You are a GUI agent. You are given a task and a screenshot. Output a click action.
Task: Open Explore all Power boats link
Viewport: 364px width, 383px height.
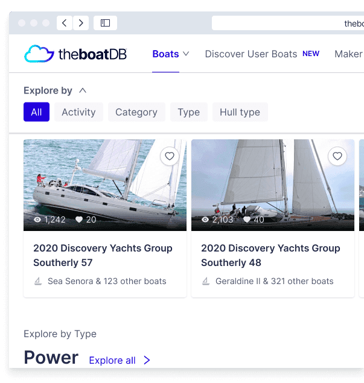112,361
